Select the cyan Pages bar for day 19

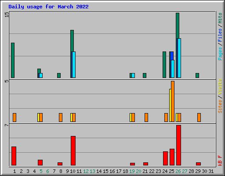point(133,75)
